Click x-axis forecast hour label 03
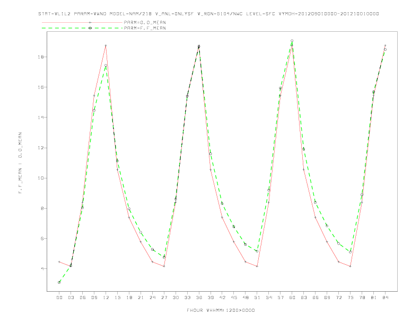The height and width of the screenshot is (324, 420). 71,298
